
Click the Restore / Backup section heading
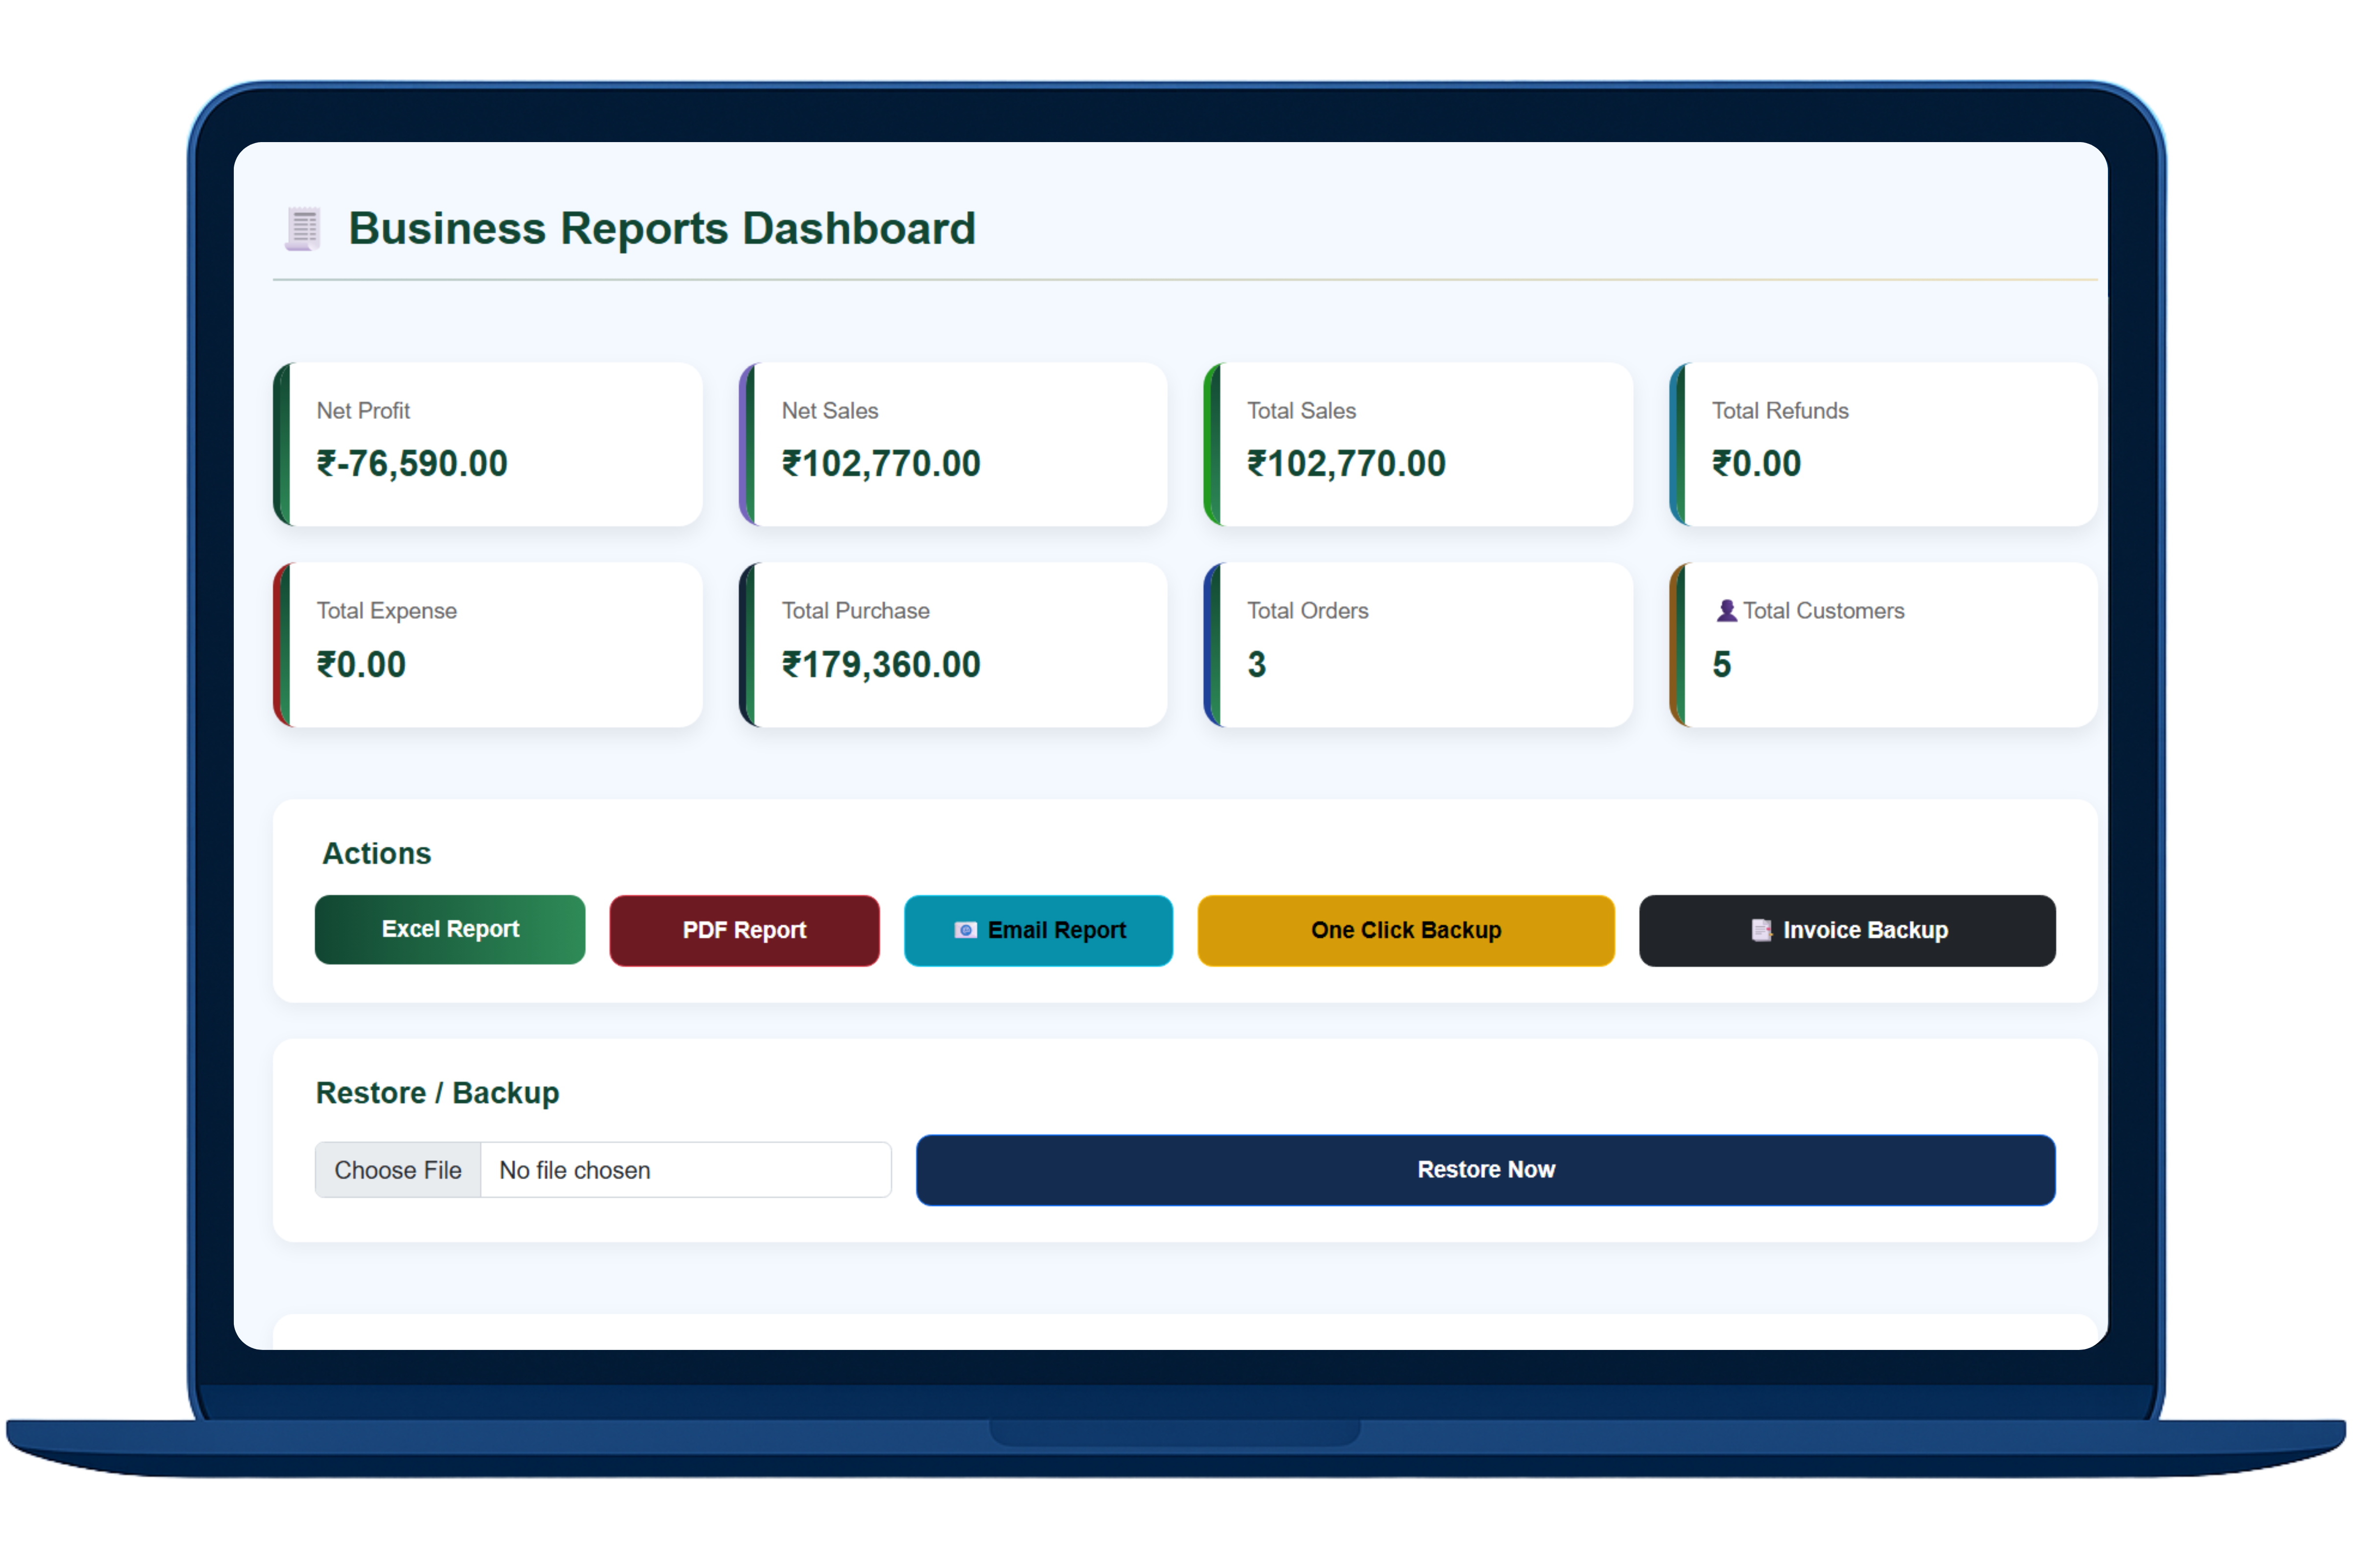437,1092
